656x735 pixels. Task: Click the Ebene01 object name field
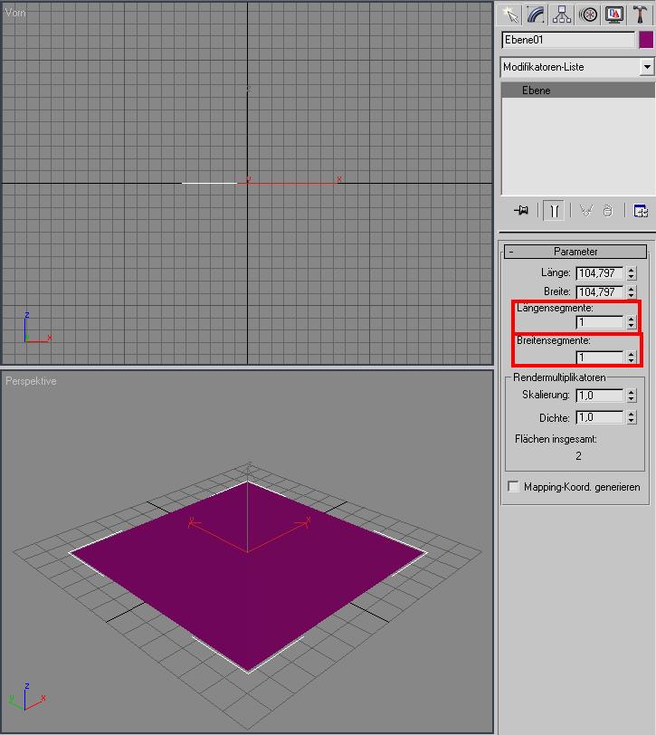[568, 40]
